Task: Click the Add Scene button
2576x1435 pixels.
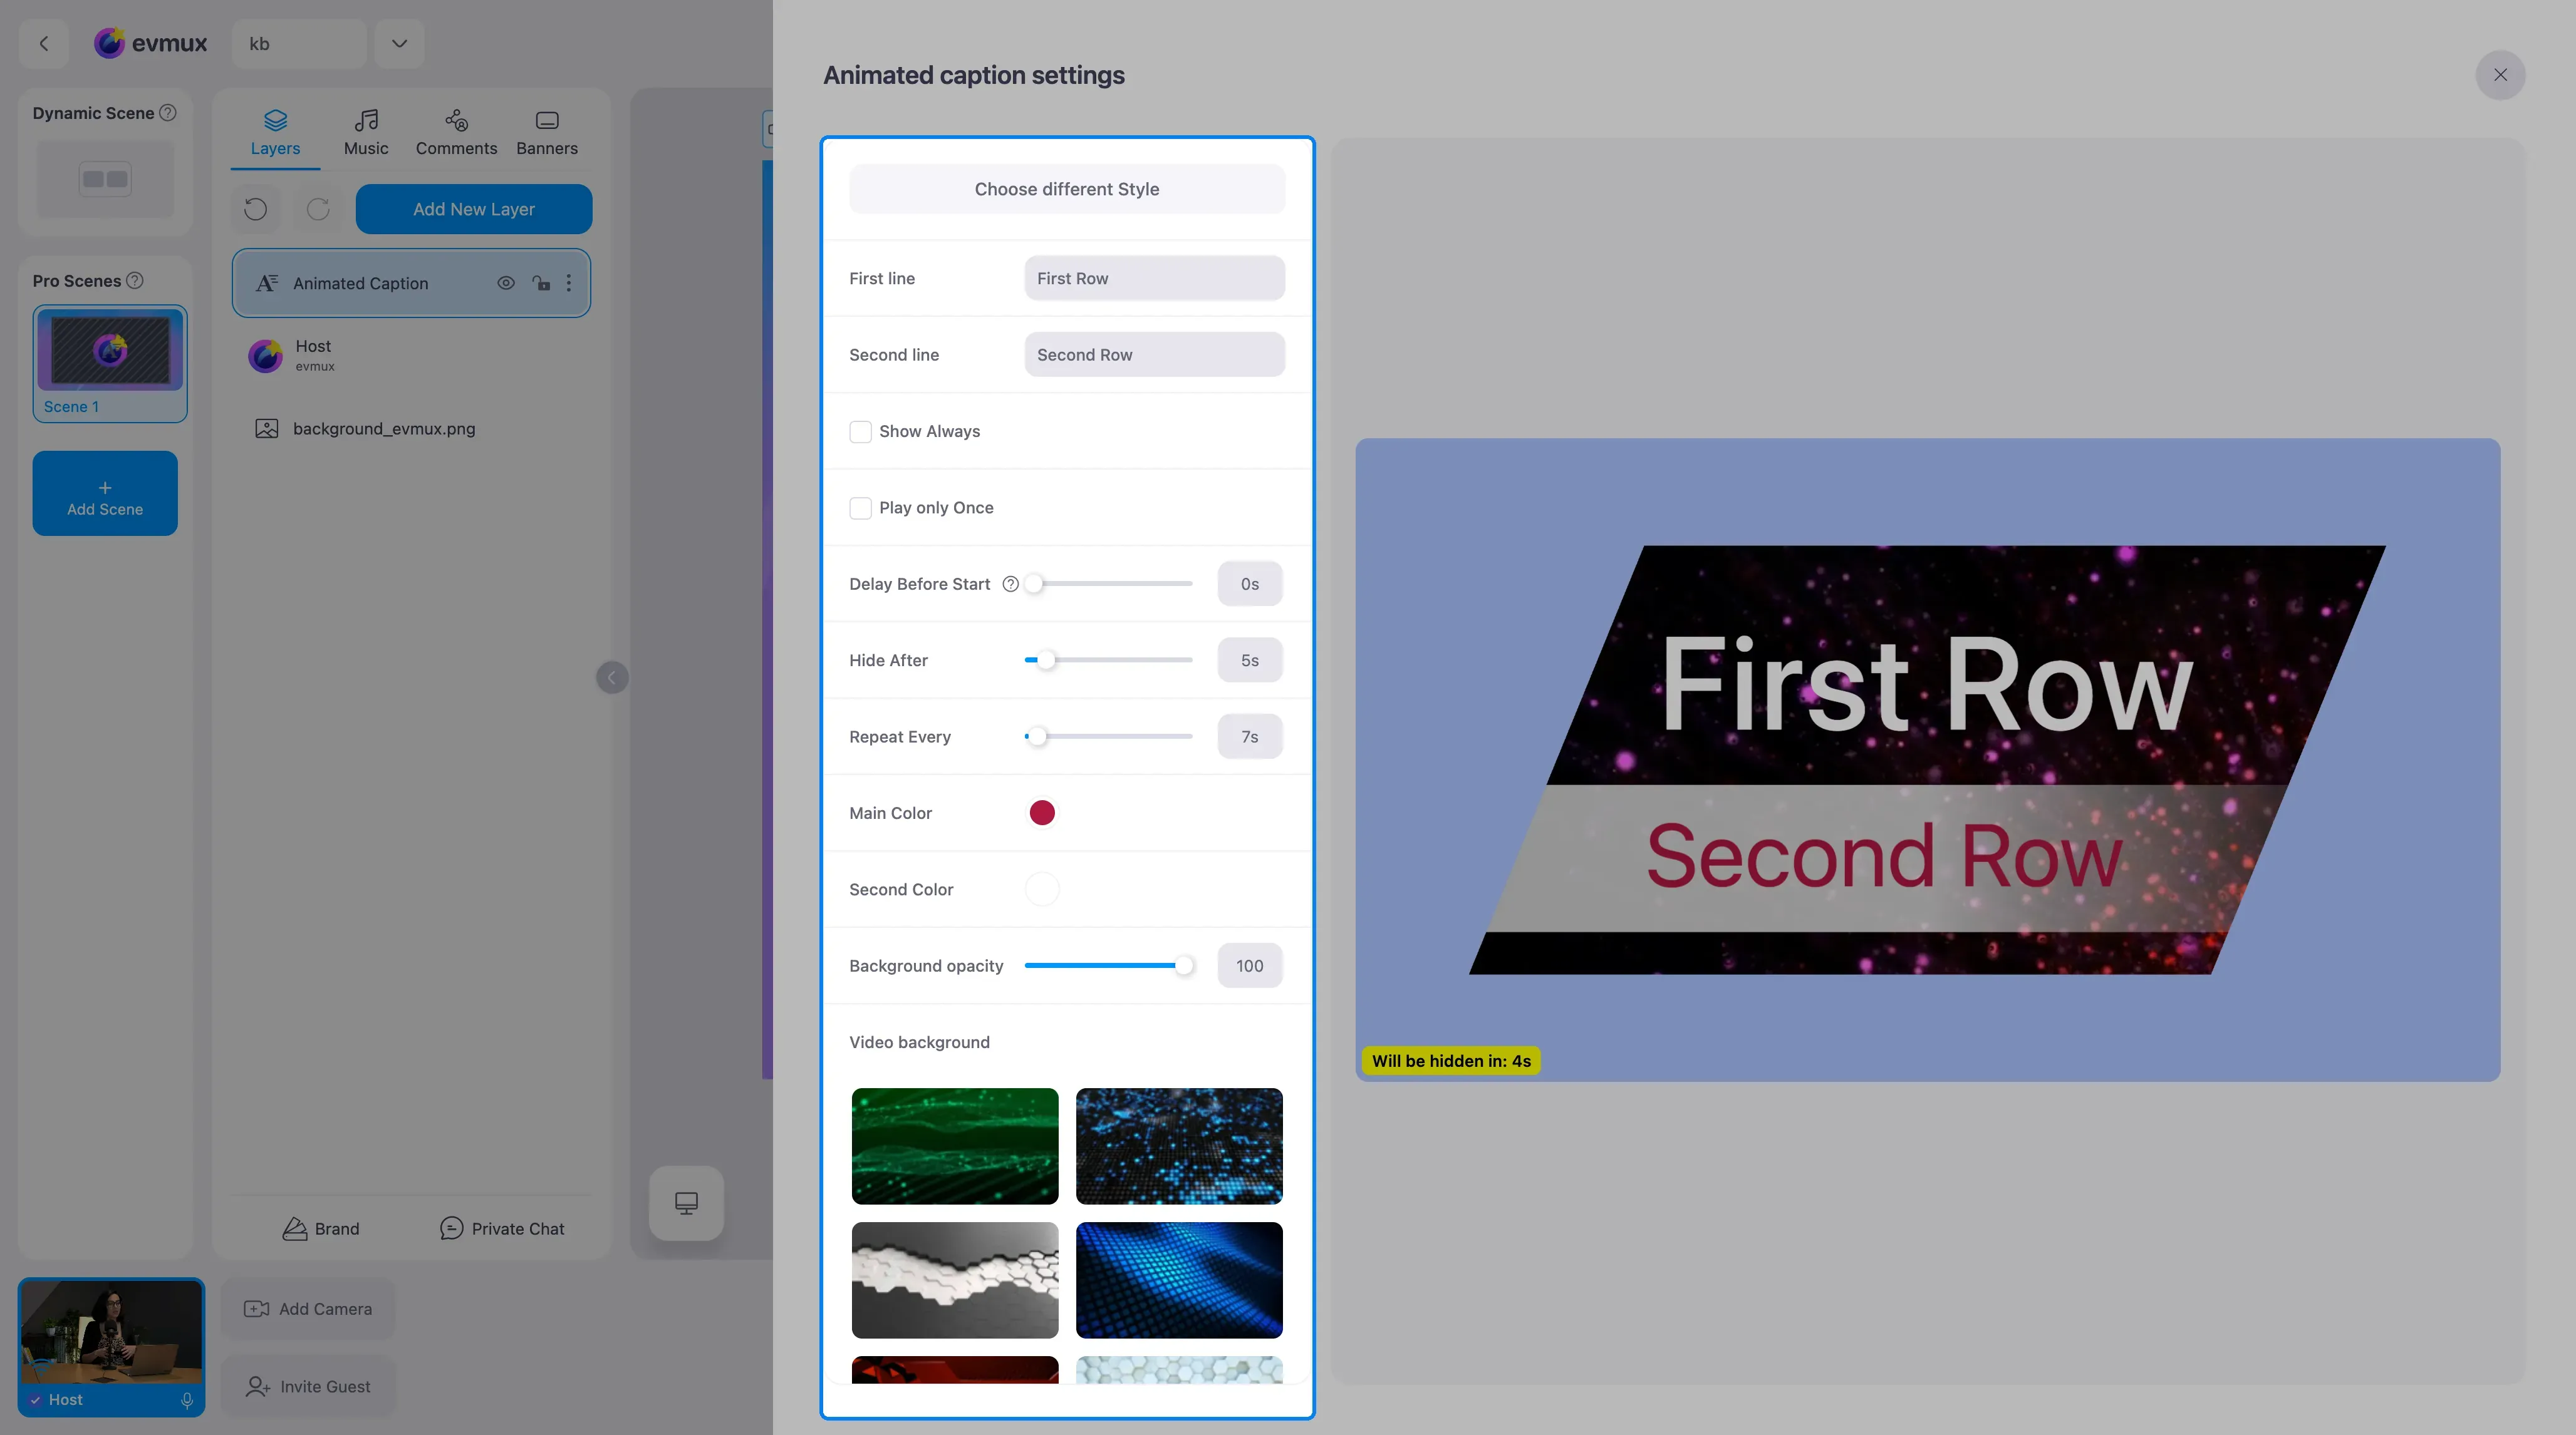Action: pos(105,493)
